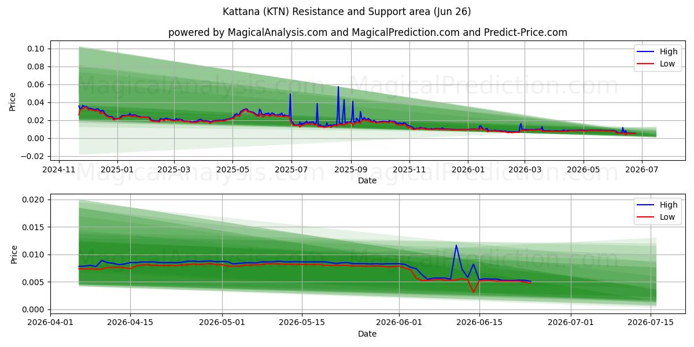
Task: Click the '2026-01' x-axis label
Action: 467,171
